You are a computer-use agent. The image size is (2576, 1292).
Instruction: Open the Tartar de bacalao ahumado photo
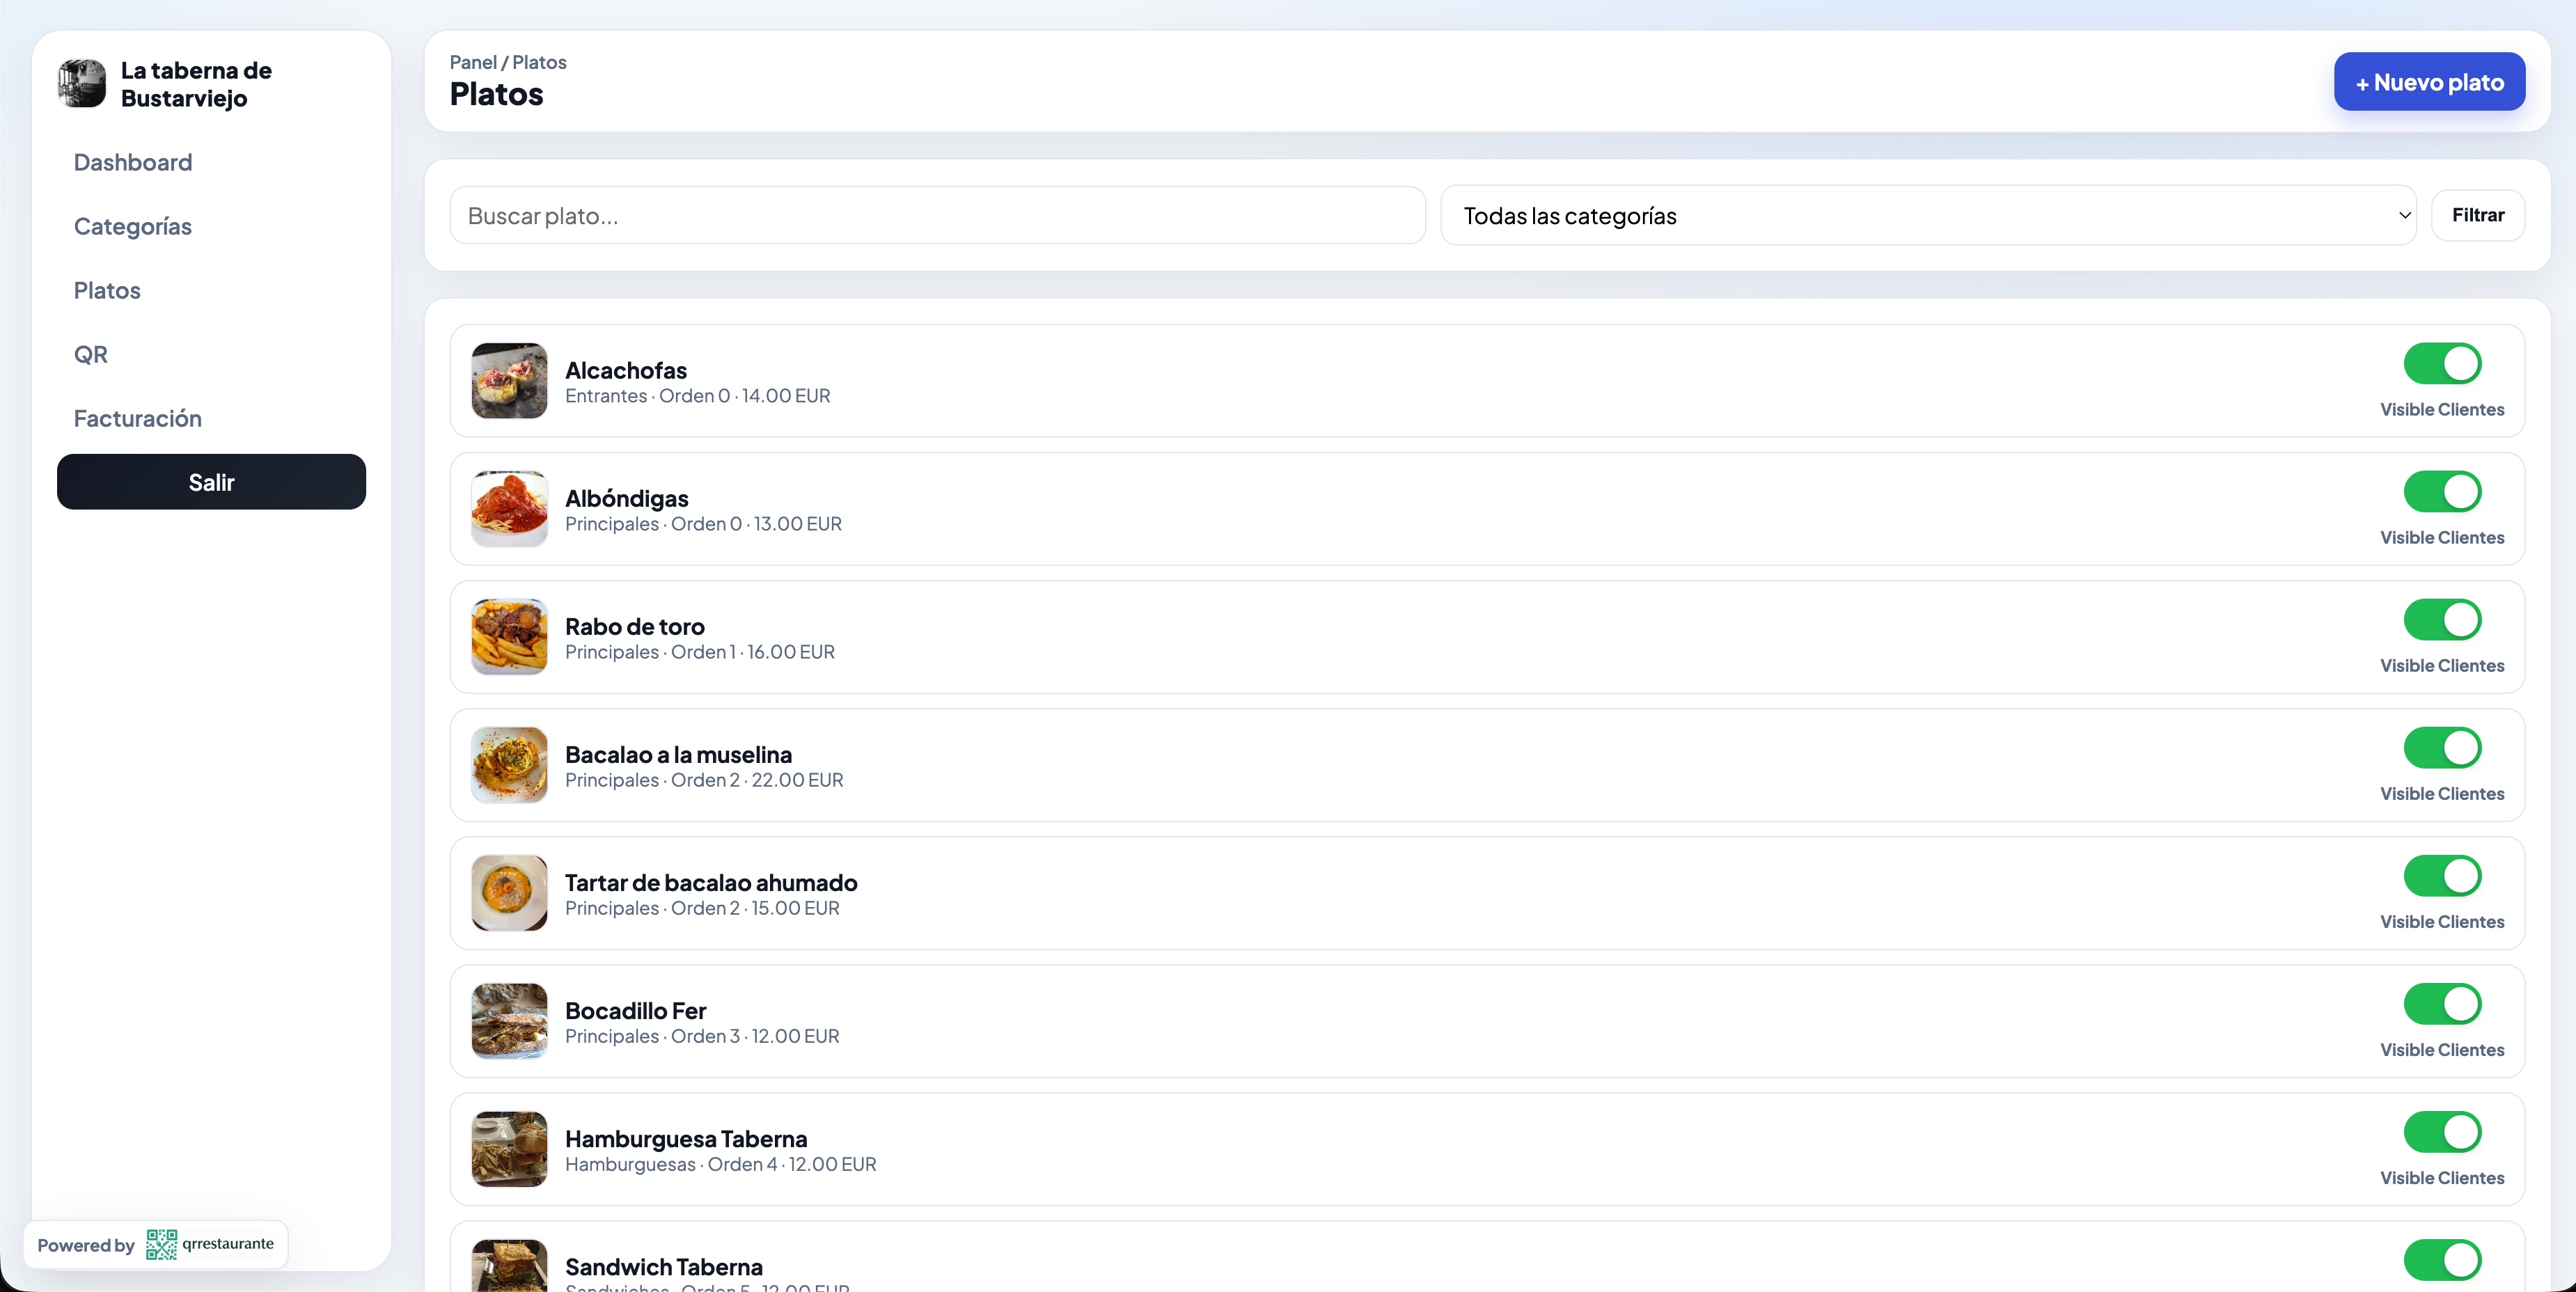coord(509,893)
